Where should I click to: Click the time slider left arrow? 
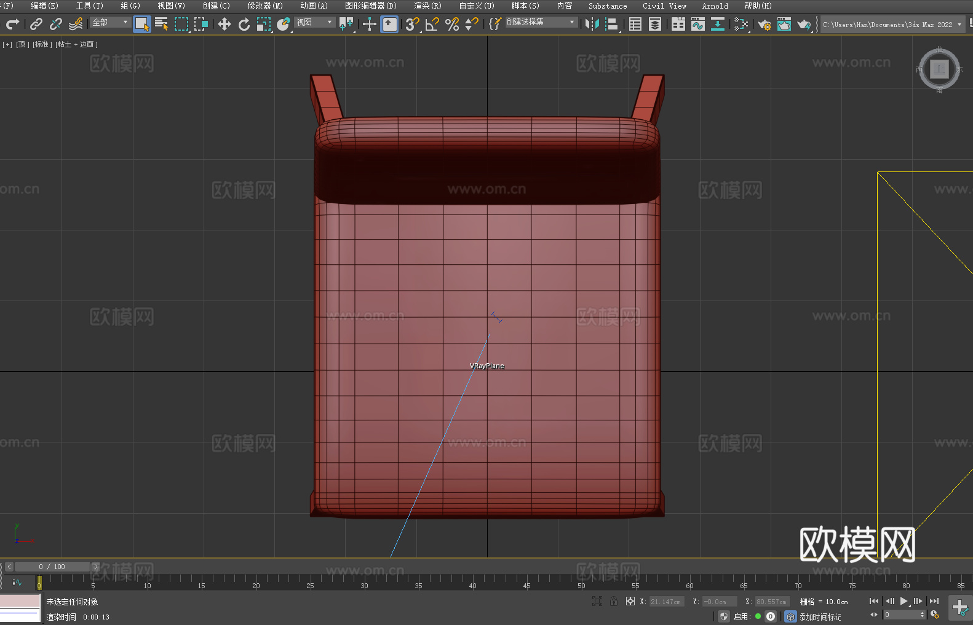click(x=9, y=567)
